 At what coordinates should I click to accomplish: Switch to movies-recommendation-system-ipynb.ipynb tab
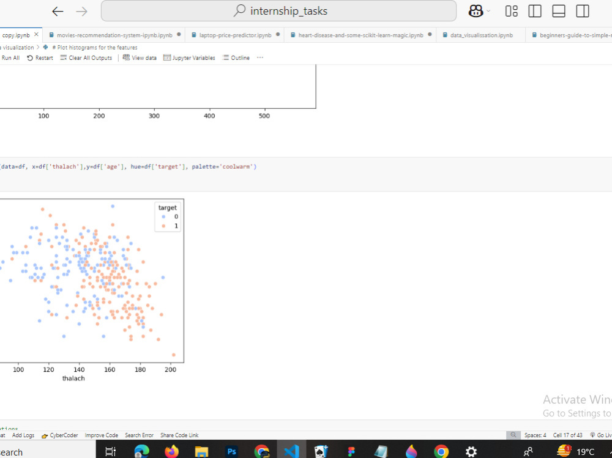pyautogui.click(x=114, y=35)
